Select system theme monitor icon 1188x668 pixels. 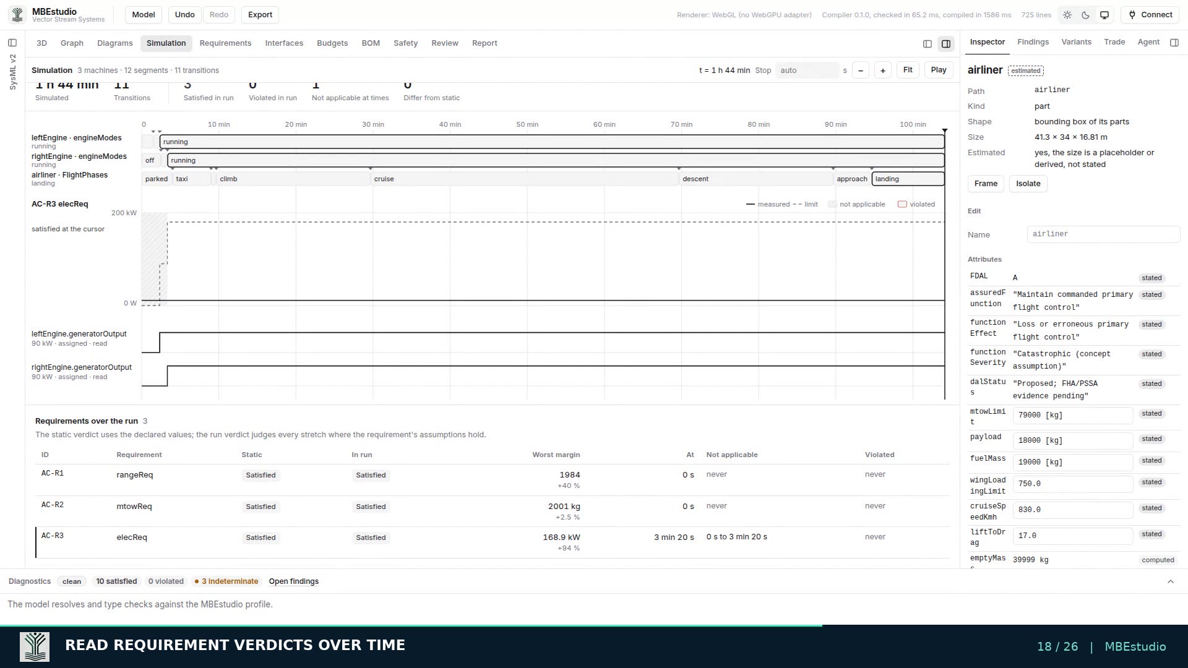(1104, 15)
